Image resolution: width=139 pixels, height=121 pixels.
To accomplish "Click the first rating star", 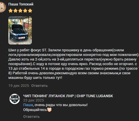I will [11, 11].
